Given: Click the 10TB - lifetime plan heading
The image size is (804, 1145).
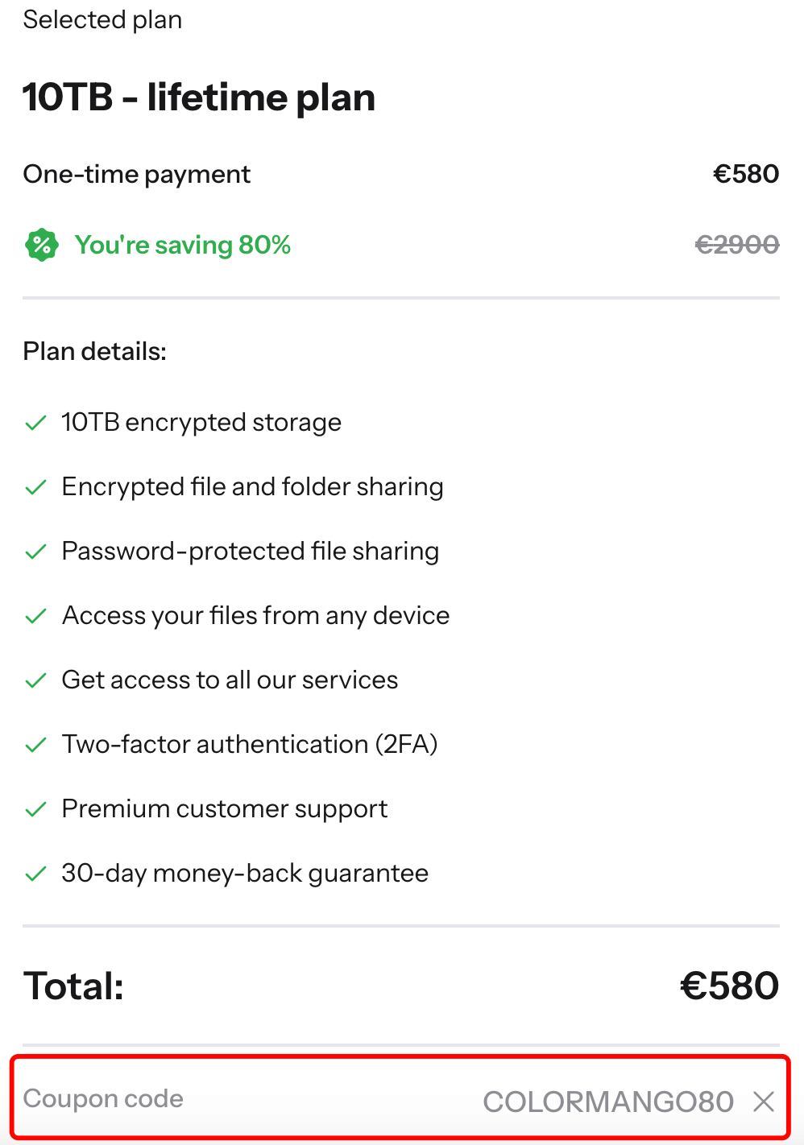Looking at the screenshot, I should point(198,97).
